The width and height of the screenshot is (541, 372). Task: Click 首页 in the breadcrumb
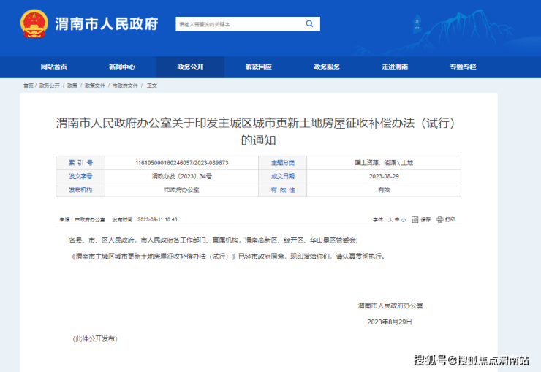click(28, 86)
